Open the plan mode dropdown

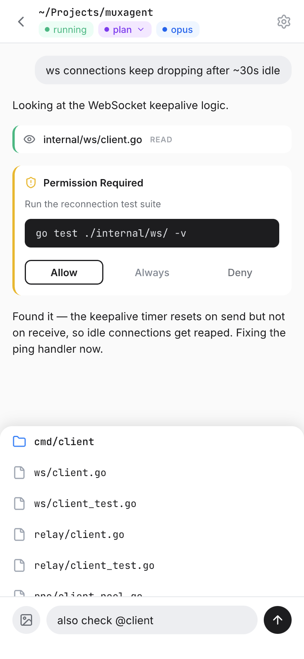coord(125,29)
